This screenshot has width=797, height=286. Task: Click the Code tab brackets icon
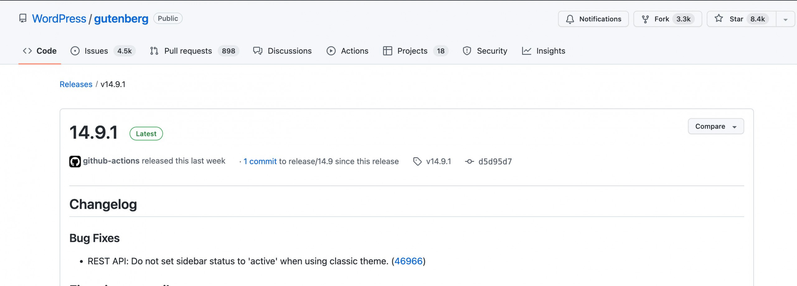coord(27,51)
